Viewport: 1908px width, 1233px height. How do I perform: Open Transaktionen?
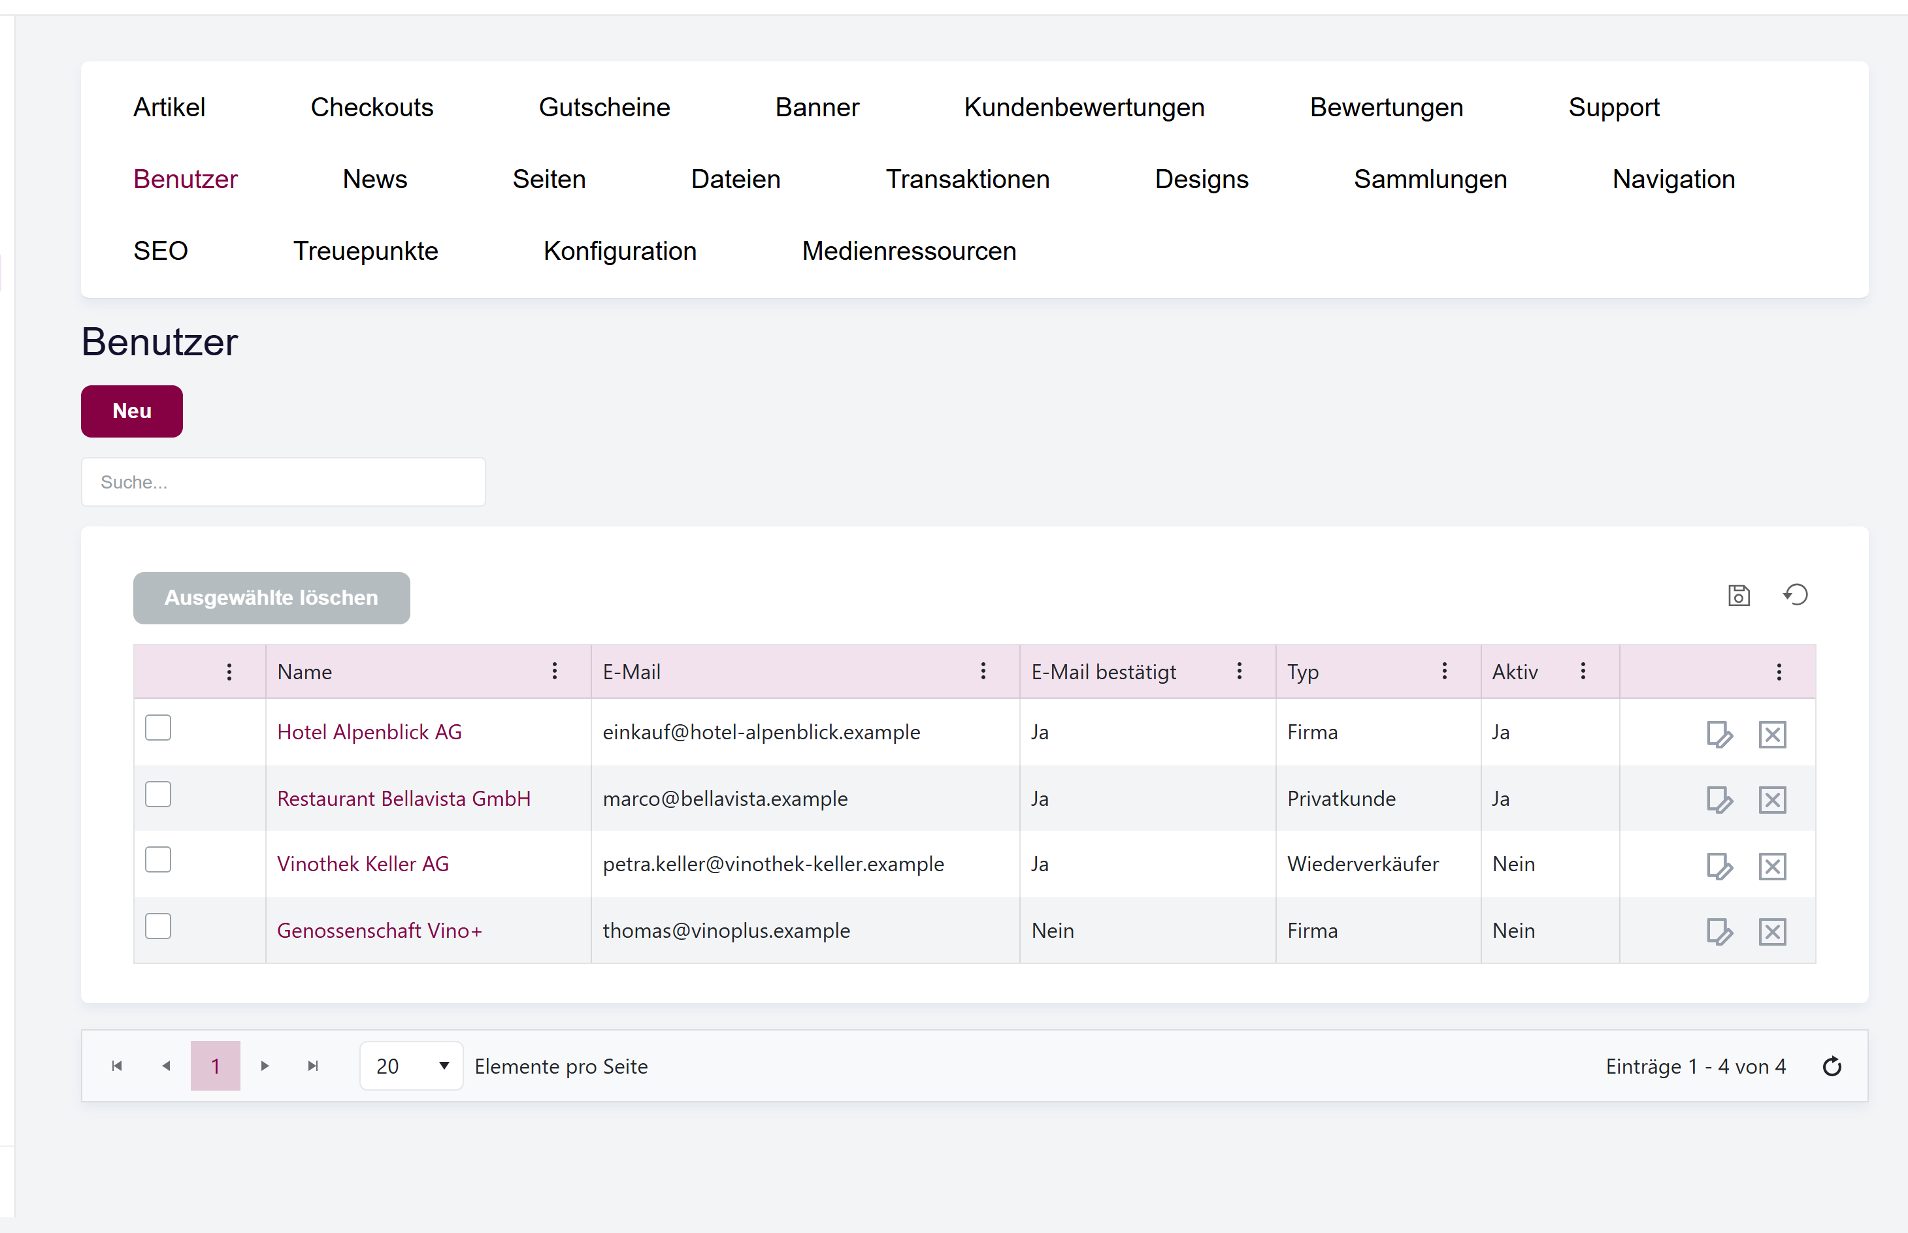967,180
